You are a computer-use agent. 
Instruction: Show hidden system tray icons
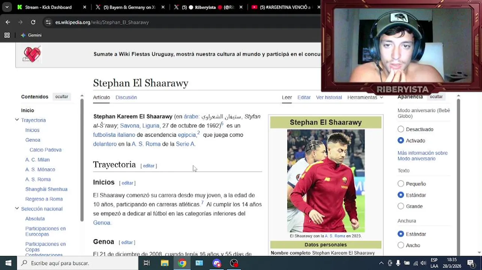point(381,263)
